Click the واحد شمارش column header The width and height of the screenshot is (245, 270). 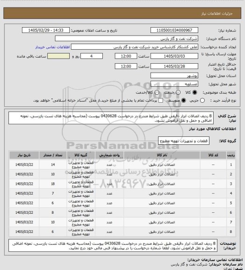(109, 155)
